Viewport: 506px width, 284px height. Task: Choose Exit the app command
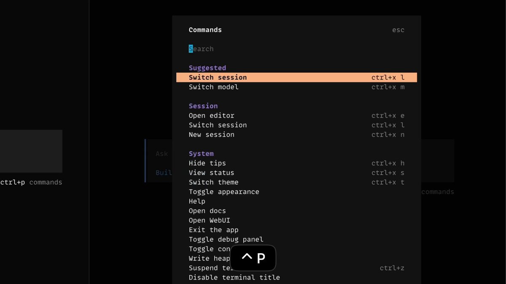tap(296, 230)
